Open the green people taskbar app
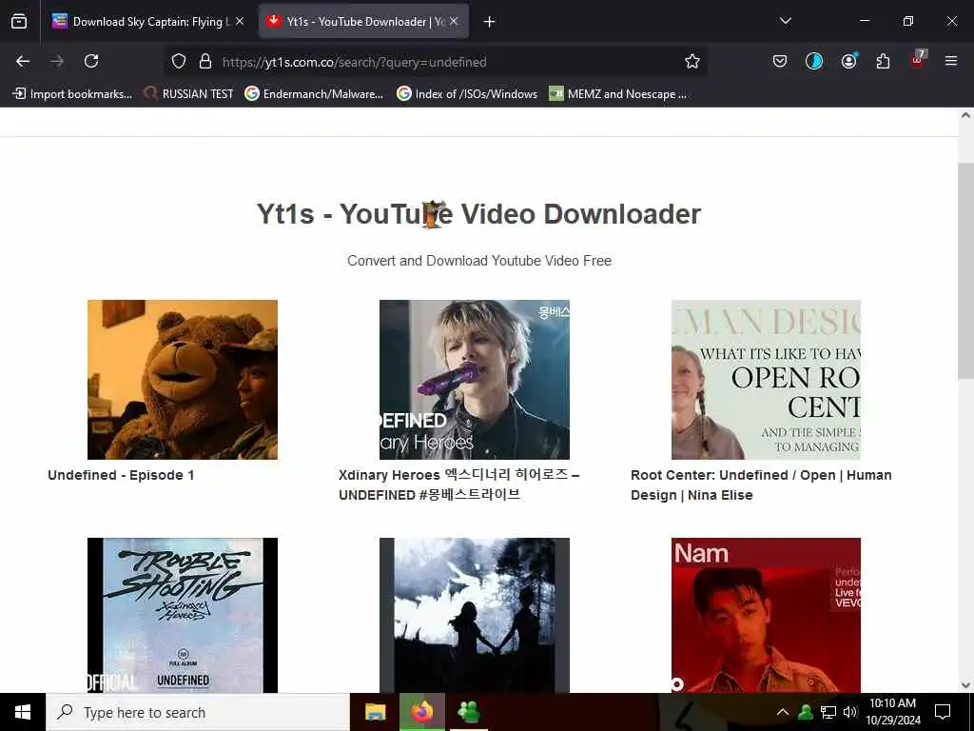This screenshot has height=731, width=974. [x=469, y=712]
